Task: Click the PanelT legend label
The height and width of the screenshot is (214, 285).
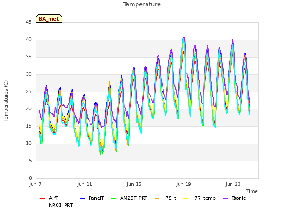Action: click(96, 198)
